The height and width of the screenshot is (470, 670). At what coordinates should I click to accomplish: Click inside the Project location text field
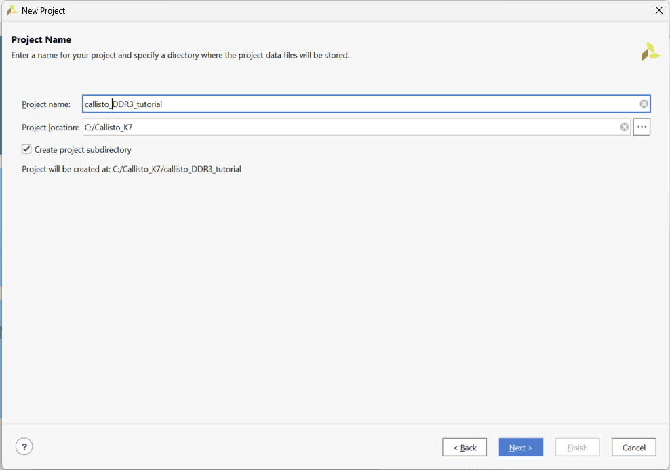(346, 127)
